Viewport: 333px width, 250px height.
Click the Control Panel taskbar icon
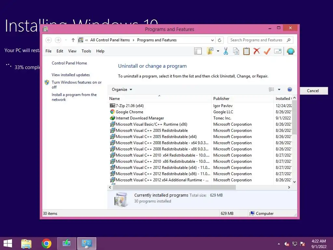(x=87, y=243)
